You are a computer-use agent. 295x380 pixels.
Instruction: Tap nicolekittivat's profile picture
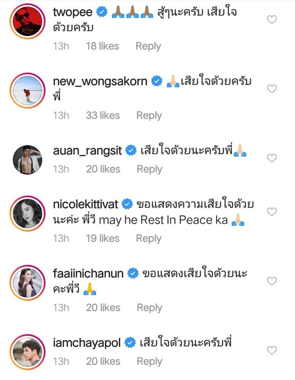[x=27, y=213]
